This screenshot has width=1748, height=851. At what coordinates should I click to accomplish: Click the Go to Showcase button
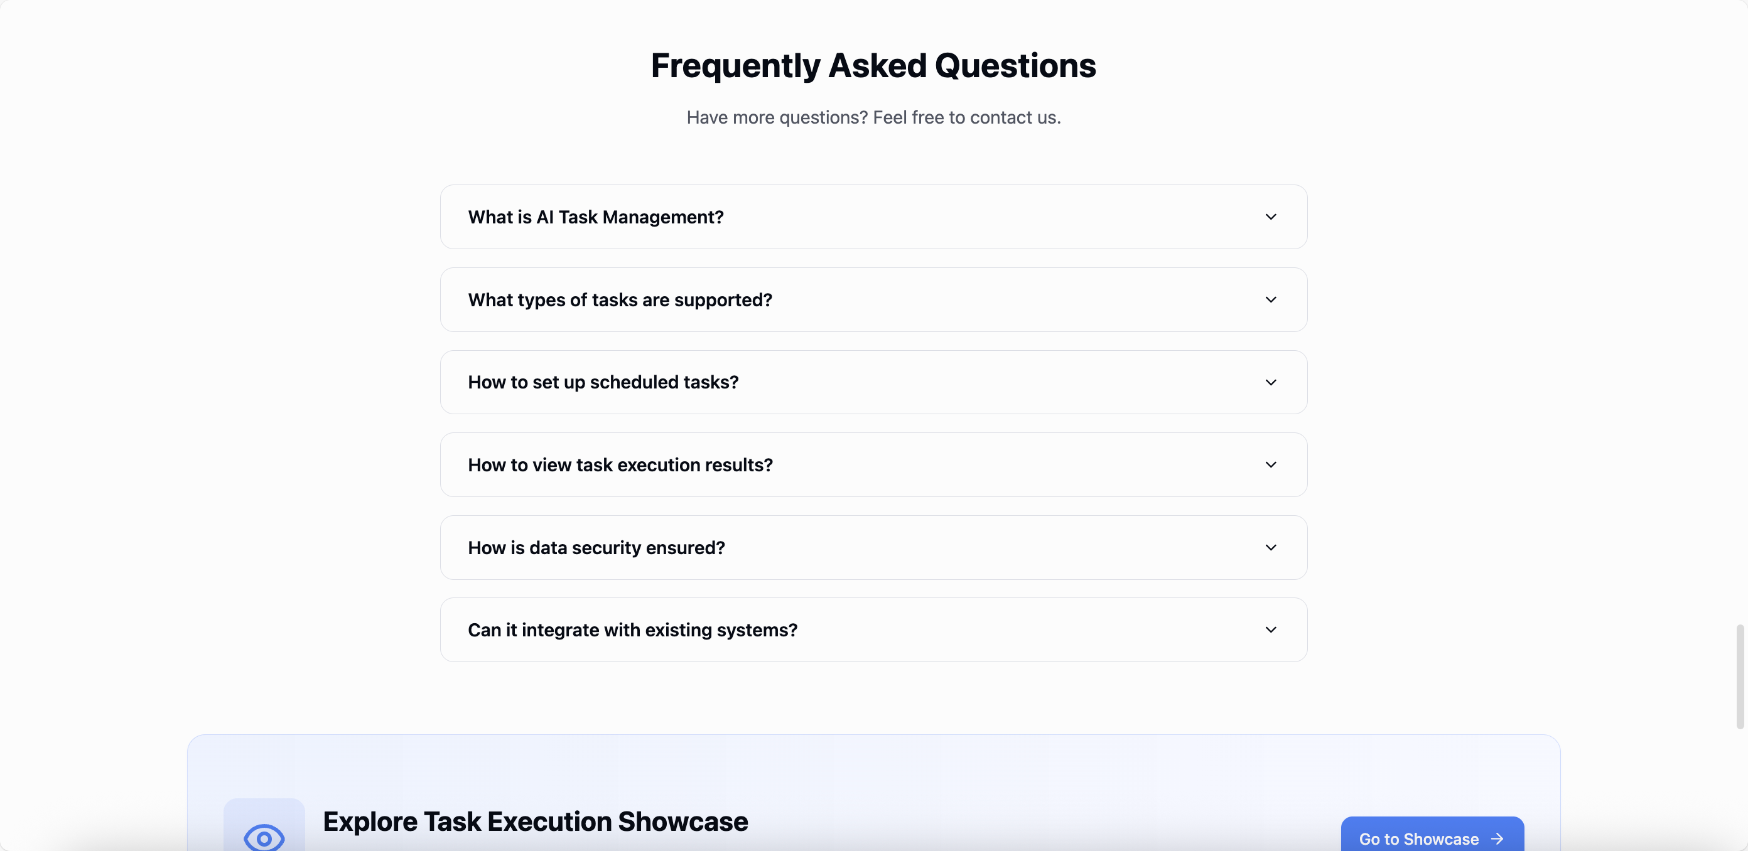pyautogui.click(x=1432, y=839)
